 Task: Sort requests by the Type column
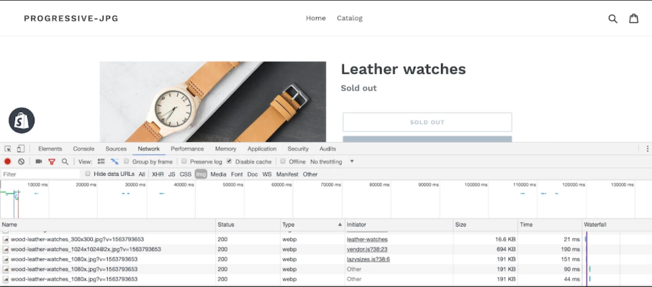(x=311, y=225)
